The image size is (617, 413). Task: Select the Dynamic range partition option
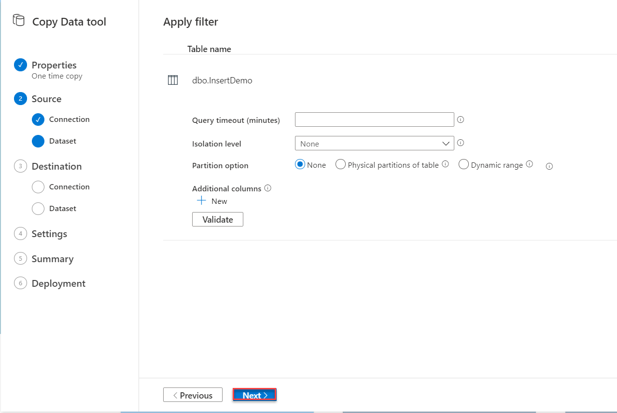pos(463,164)
